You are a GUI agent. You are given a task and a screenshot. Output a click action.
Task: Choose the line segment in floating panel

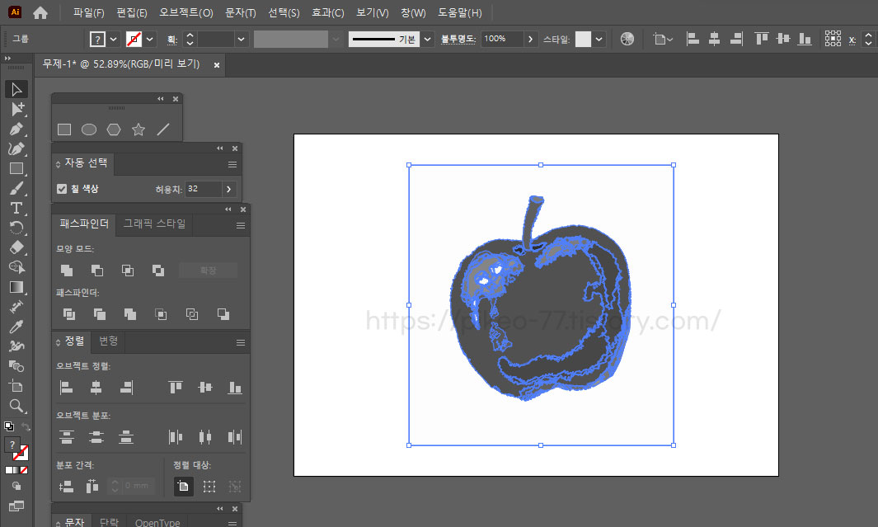[163, 129]
